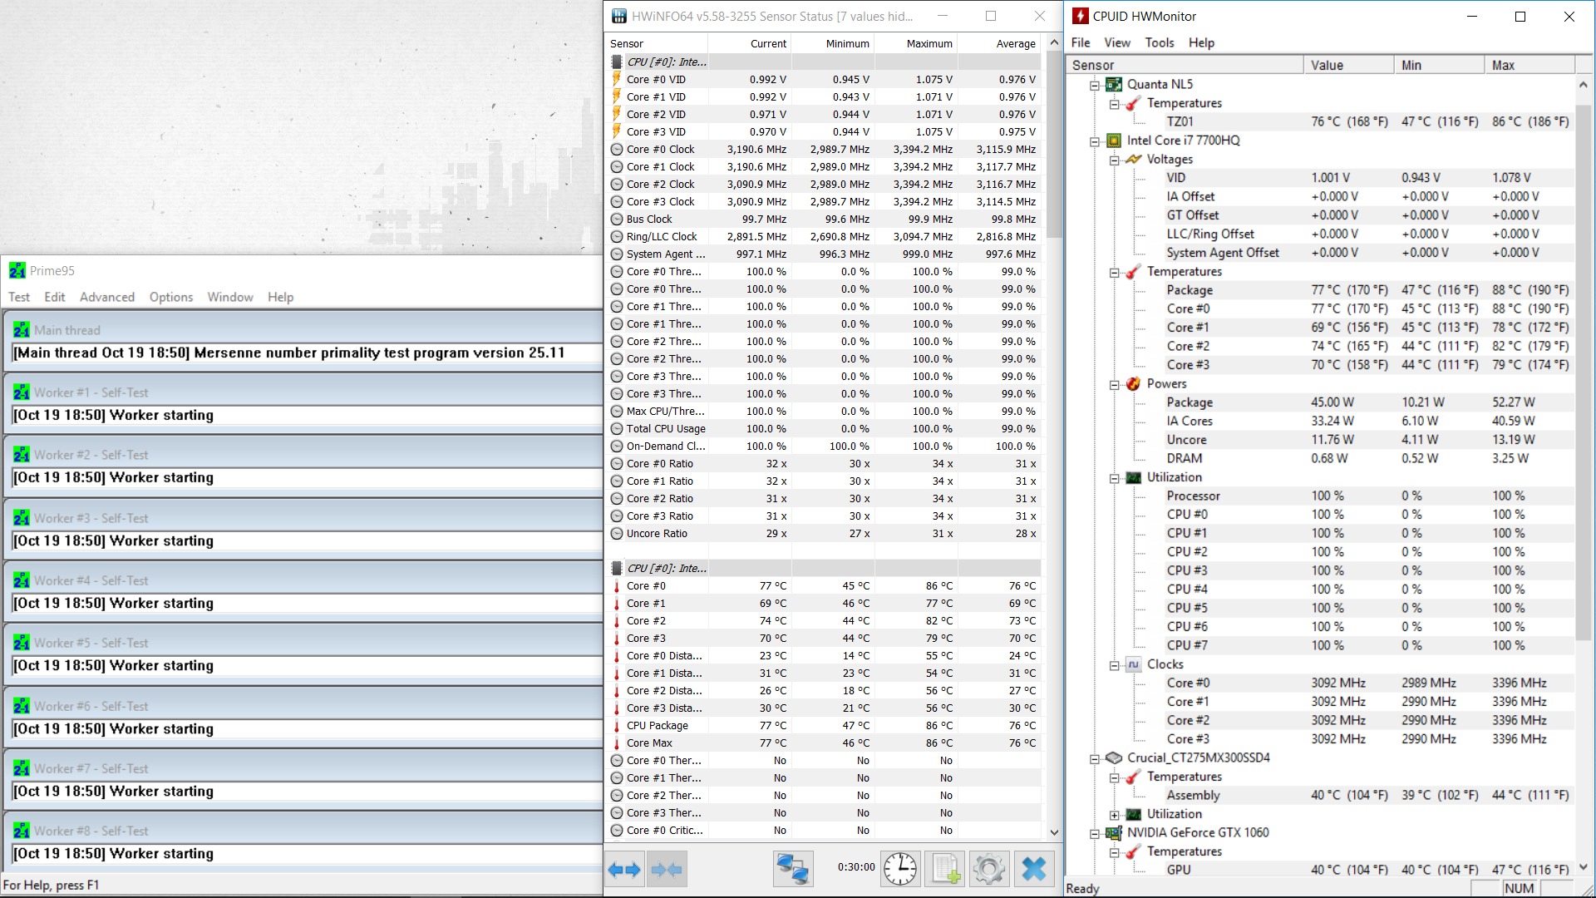Image resolution: width=1596 pixels, height=898 pixels.
Task: Click the HWiNFO scroll down arrow
Action: (x=1054, y=832)
